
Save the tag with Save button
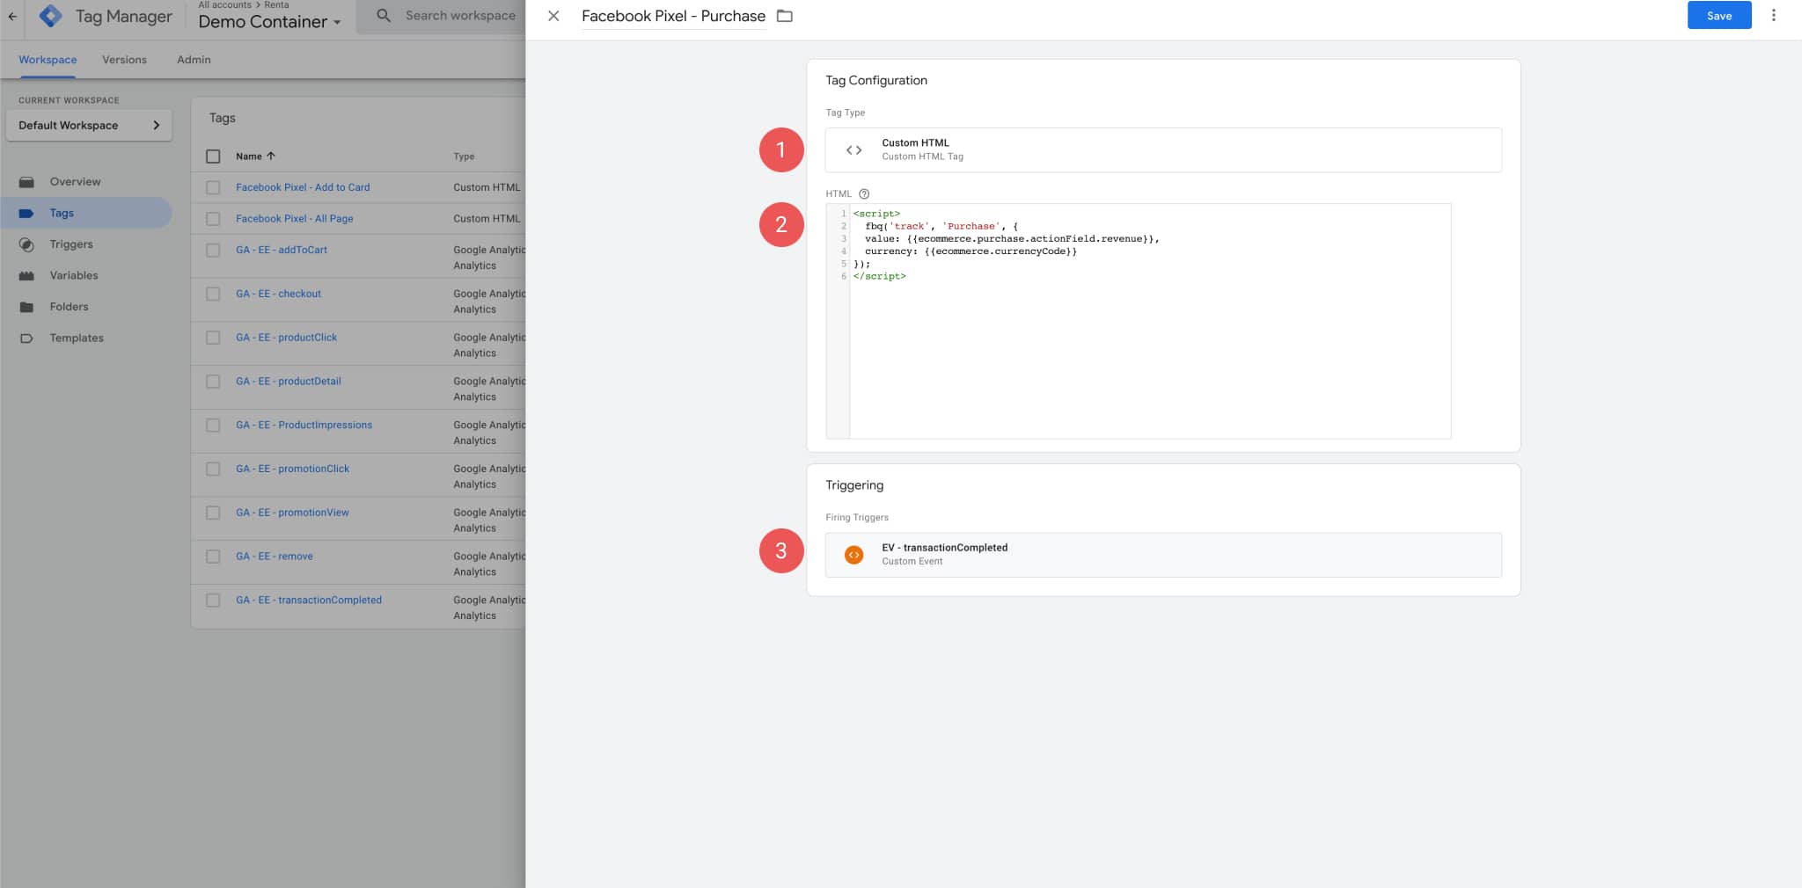pyautogui.click(x=1719, y=16)
